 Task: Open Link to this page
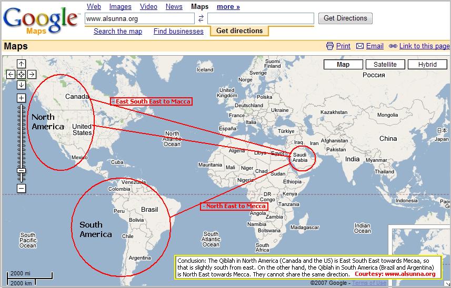[x=425, y=46]
